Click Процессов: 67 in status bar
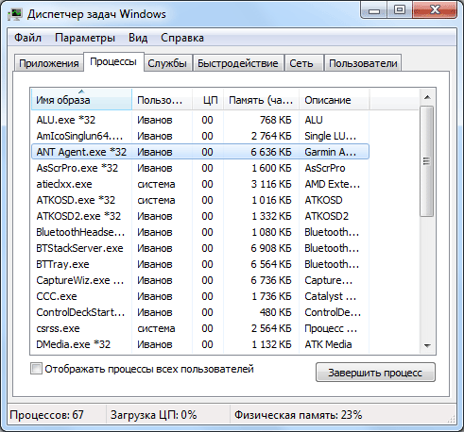 (x=46, y=415)
